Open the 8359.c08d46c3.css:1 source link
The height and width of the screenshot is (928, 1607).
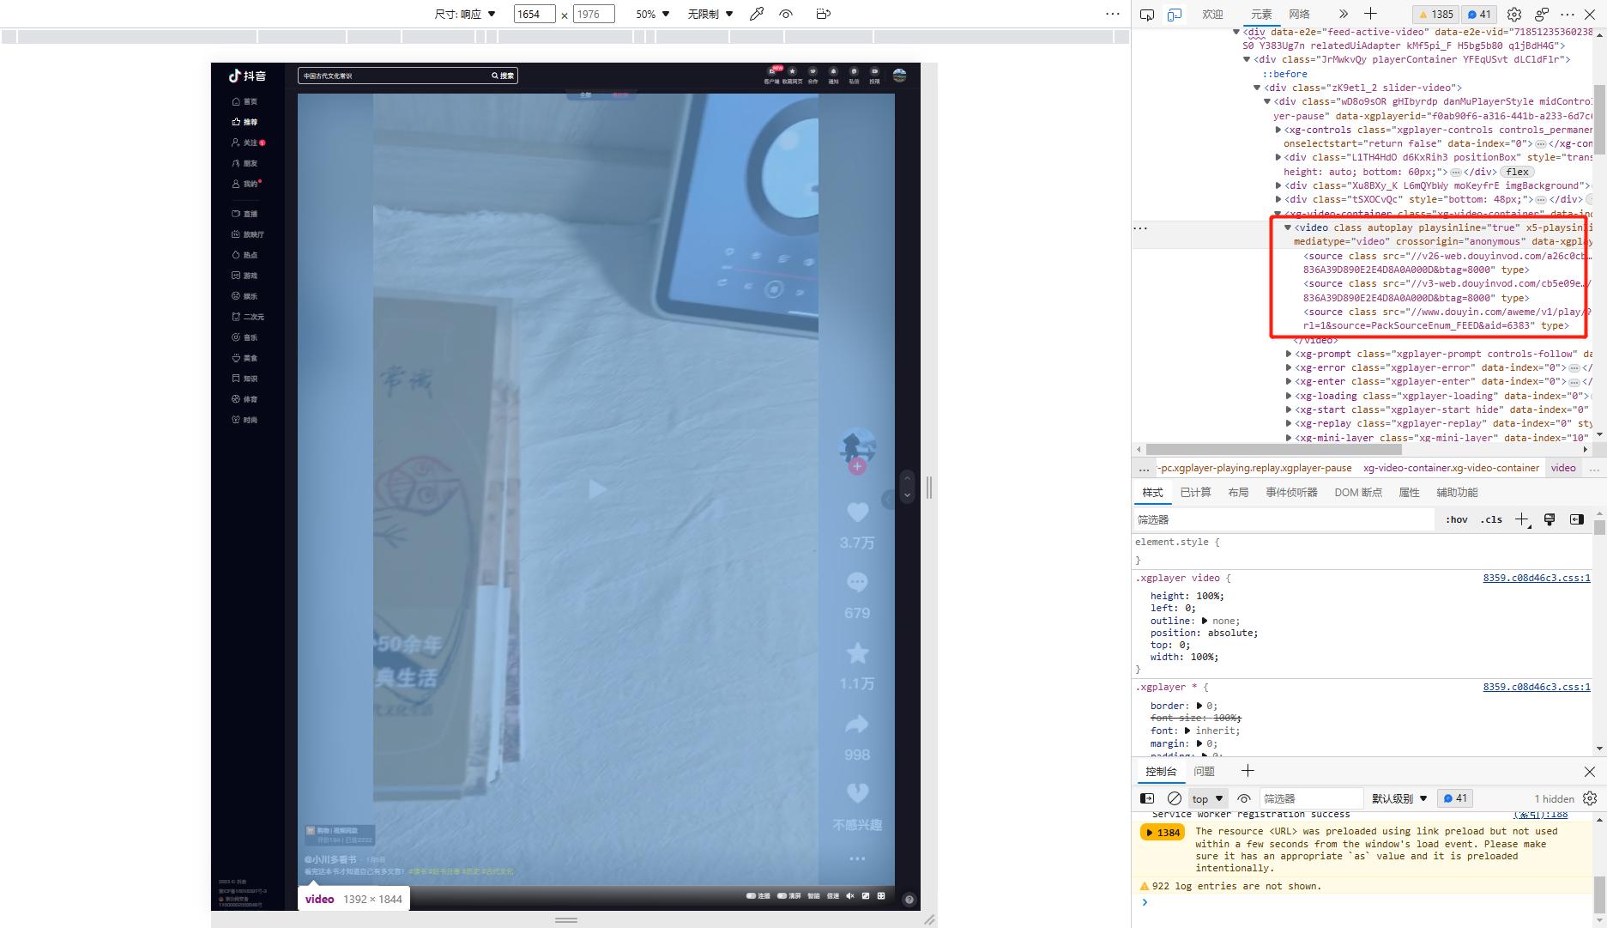coord(1536,578)
